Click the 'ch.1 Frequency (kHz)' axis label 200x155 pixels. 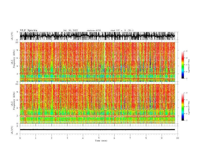click(13, 59)
